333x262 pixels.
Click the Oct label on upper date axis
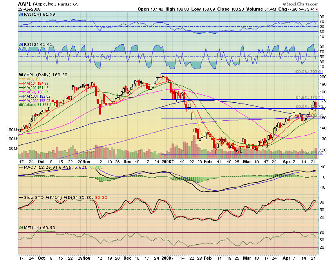point(41,162)
